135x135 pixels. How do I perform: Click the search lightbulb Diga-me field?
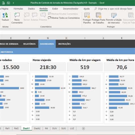(x=113, y=9)
